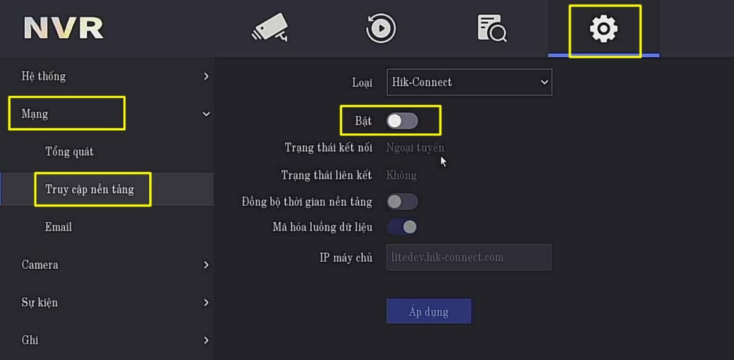
Task: Open the settings gear icon
Action: [x=603, y=29]
